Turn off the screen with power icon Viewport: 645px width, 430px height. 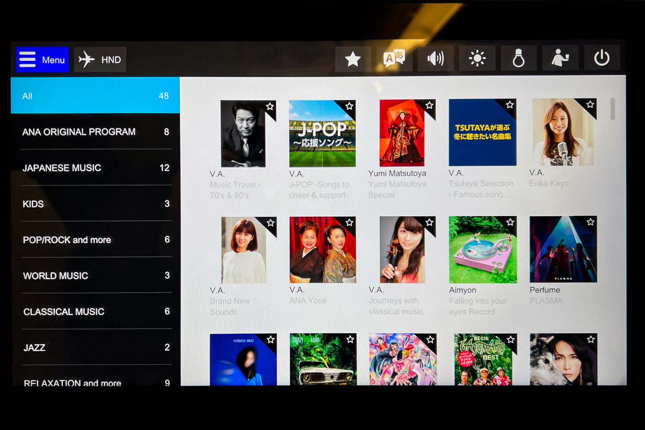[x=602, y=58]
